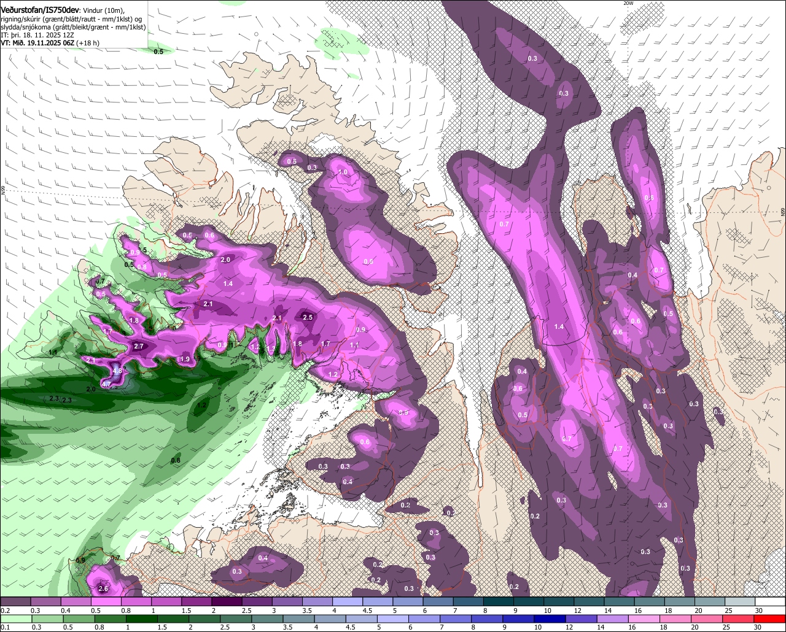
Task: Click the '0.2' label in the legend
Action: 5,611
